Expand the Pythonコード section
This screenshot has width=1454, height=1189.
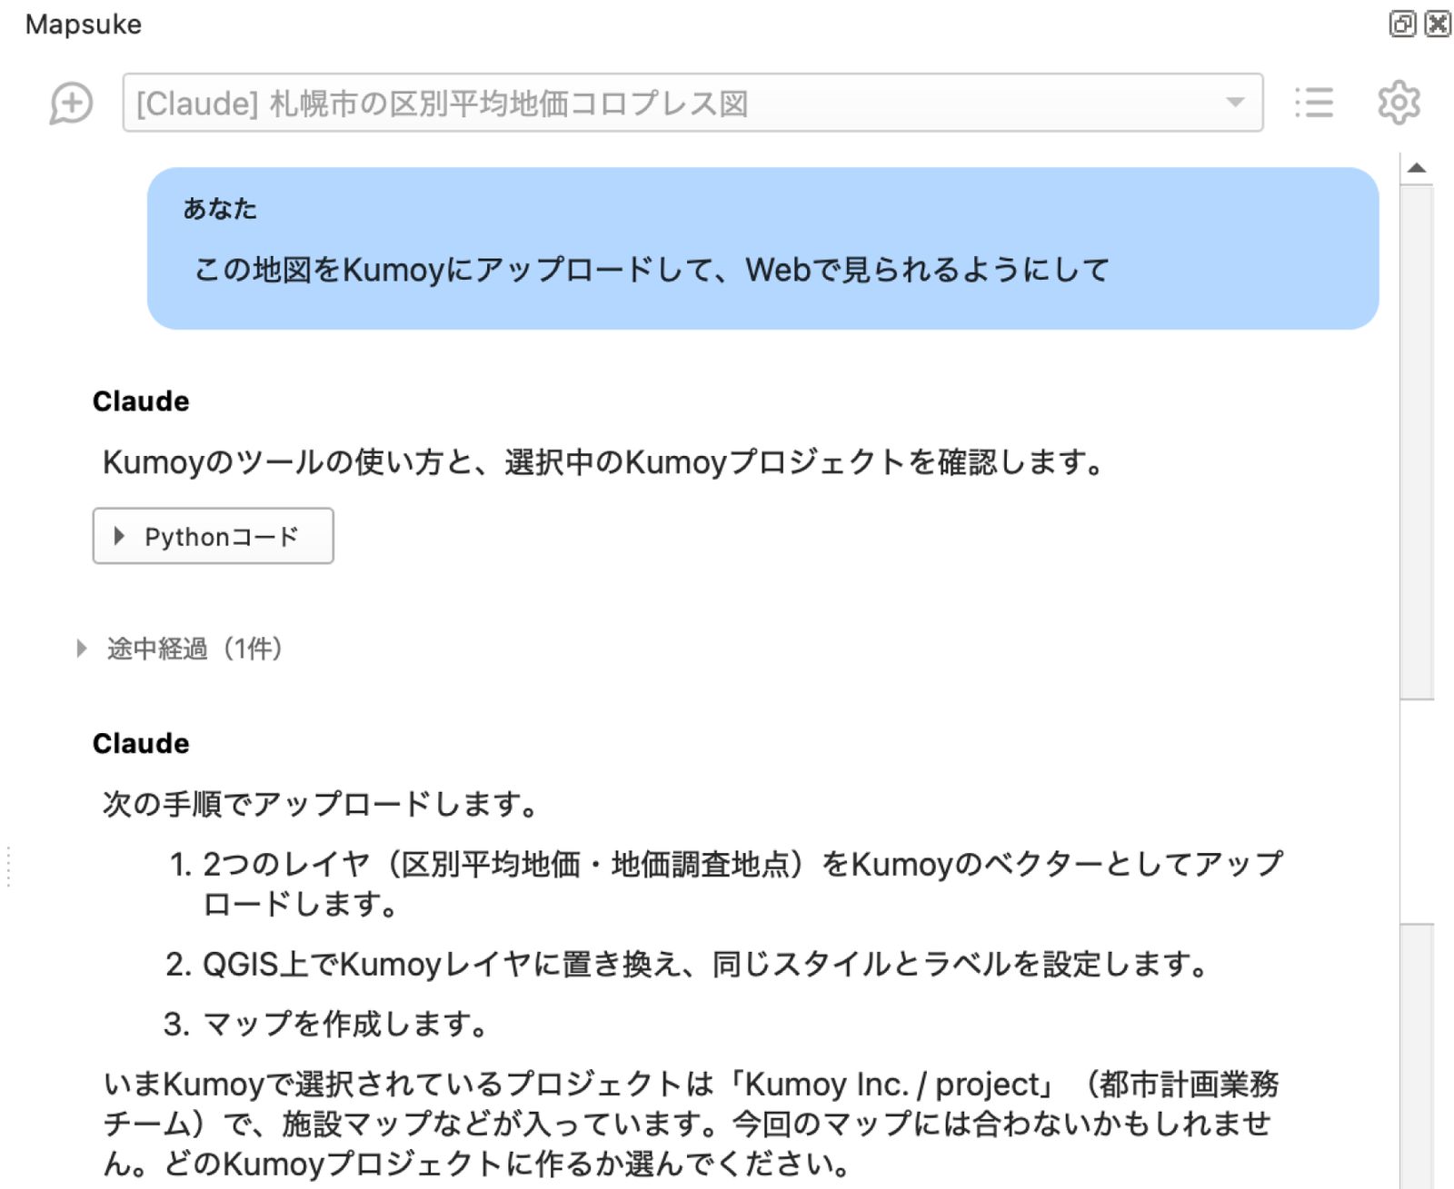click(x=213, y=536)
